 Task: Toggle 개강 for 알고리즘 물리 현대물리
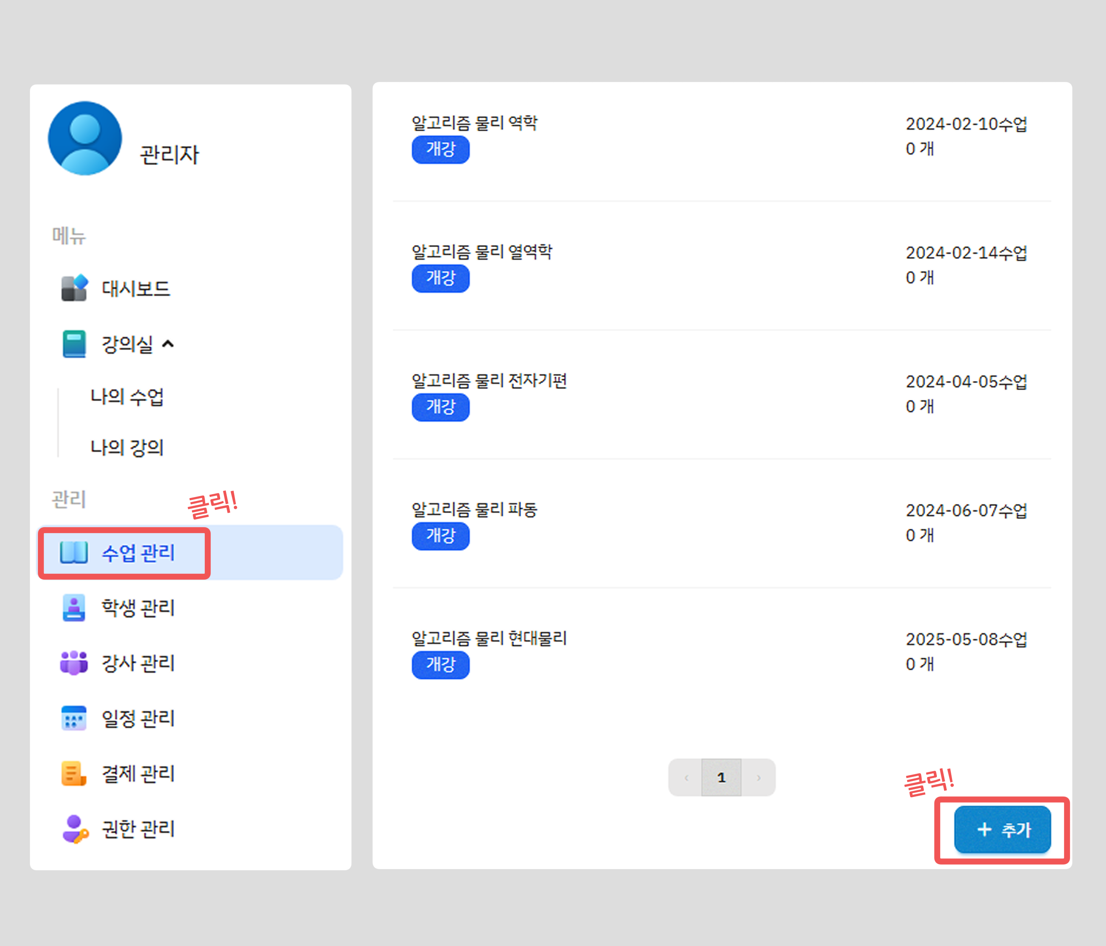coord(440,665)
